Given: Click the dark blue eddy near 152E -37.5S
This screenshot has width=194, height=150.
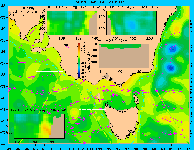Looking at the screenshot, I should click(170, 68).
